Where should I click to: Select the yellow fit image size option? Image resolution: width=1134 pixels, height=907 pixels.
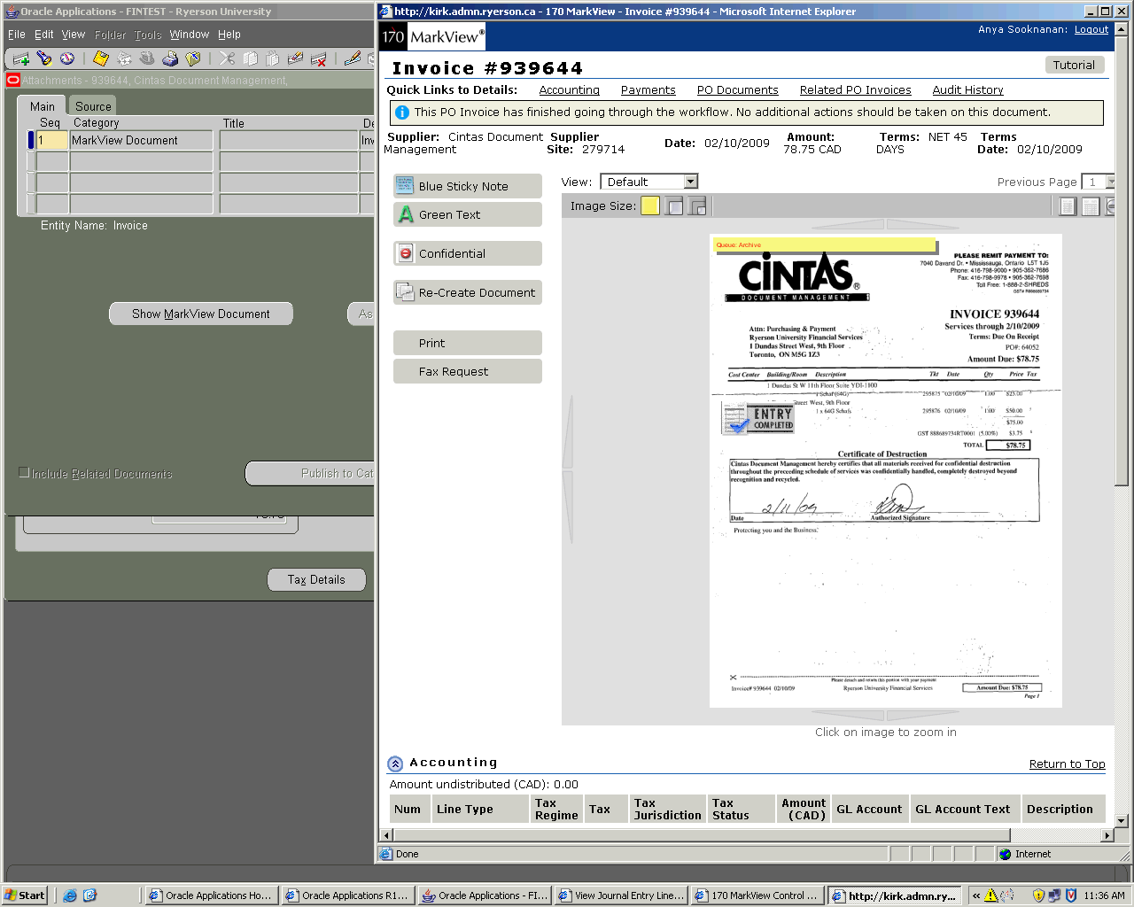[x=650, y=206]
